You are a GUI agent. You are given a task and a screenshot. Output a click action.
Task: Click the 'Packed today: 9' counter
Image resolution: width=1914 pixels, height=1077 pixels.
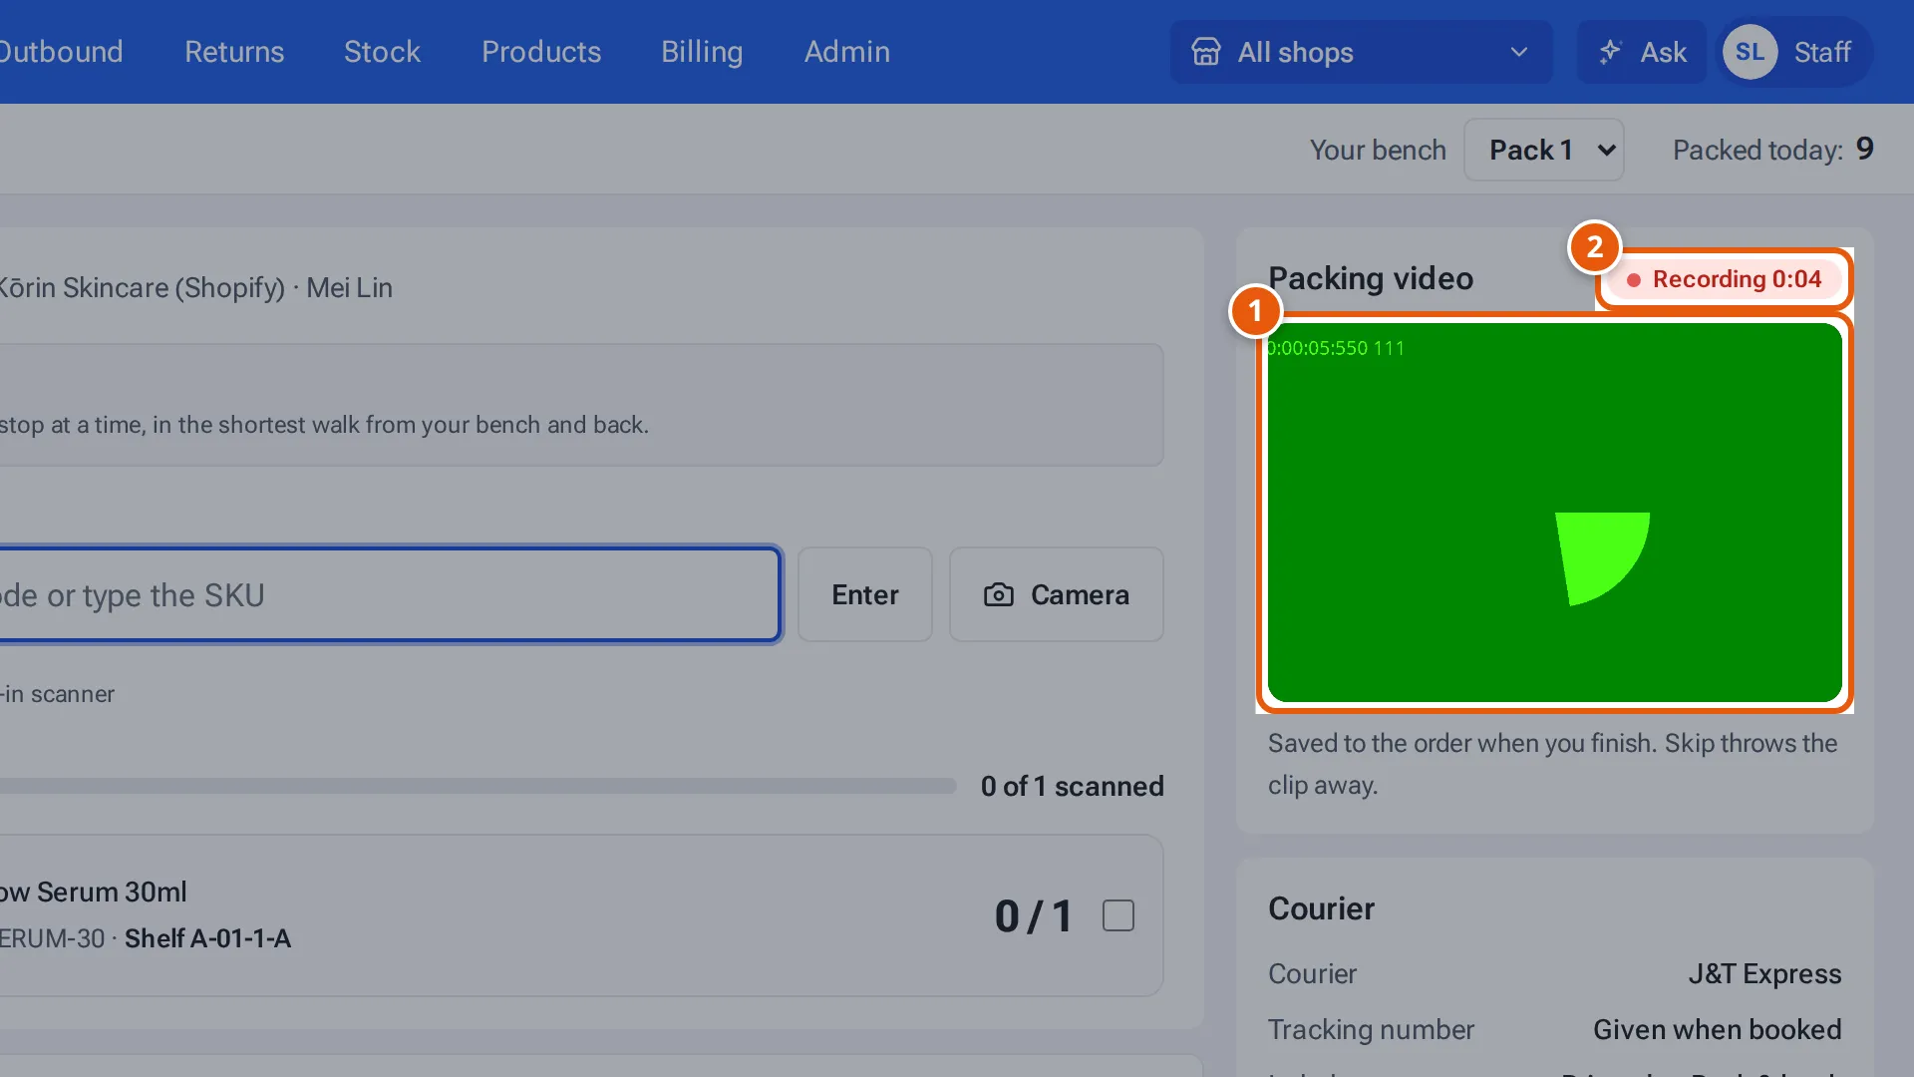coord(1773,150)
